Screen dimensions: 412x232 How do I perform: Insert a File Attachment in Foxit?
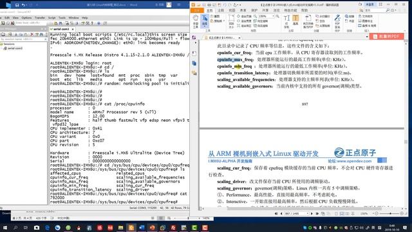click(x=366, y=16)
